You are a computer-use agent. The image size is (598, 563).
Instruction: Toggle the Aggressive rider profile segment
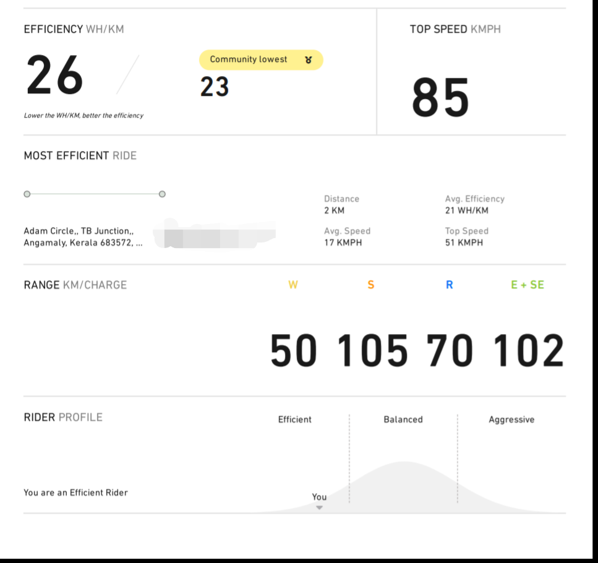[511, 419]
